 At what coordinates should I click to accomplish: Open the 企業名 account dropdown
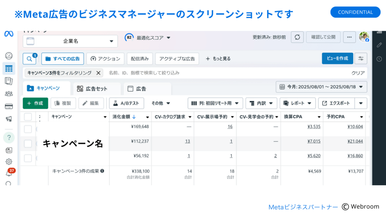coord(70,41)
